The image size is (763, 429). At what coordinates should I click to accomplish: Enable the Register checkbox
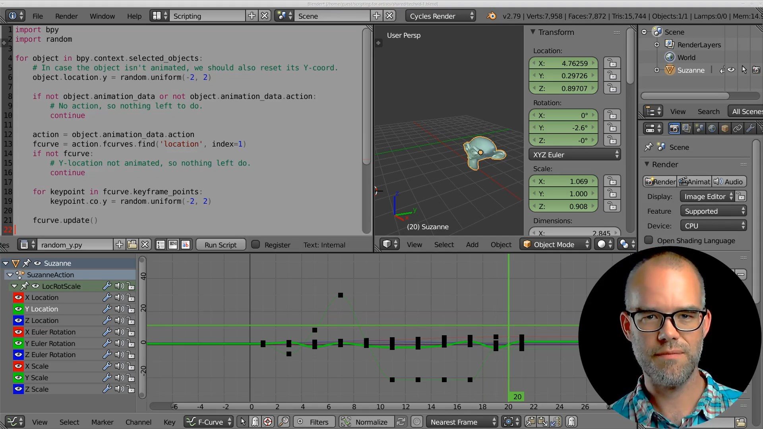(256, 245)
